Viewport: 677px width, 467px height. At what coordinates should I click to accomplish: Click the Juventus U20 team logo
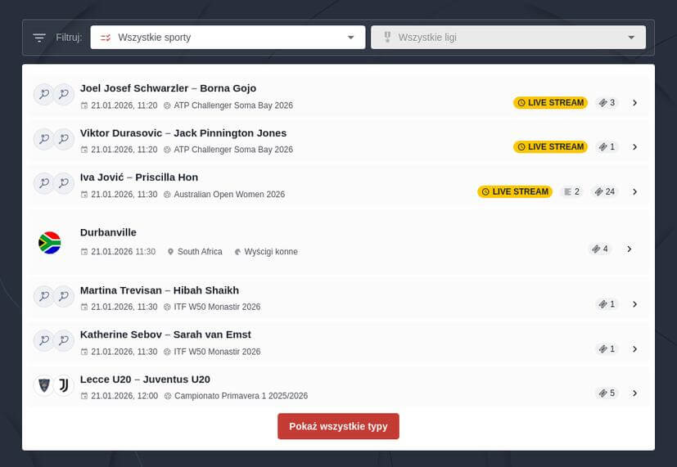(x=64, y=385)
